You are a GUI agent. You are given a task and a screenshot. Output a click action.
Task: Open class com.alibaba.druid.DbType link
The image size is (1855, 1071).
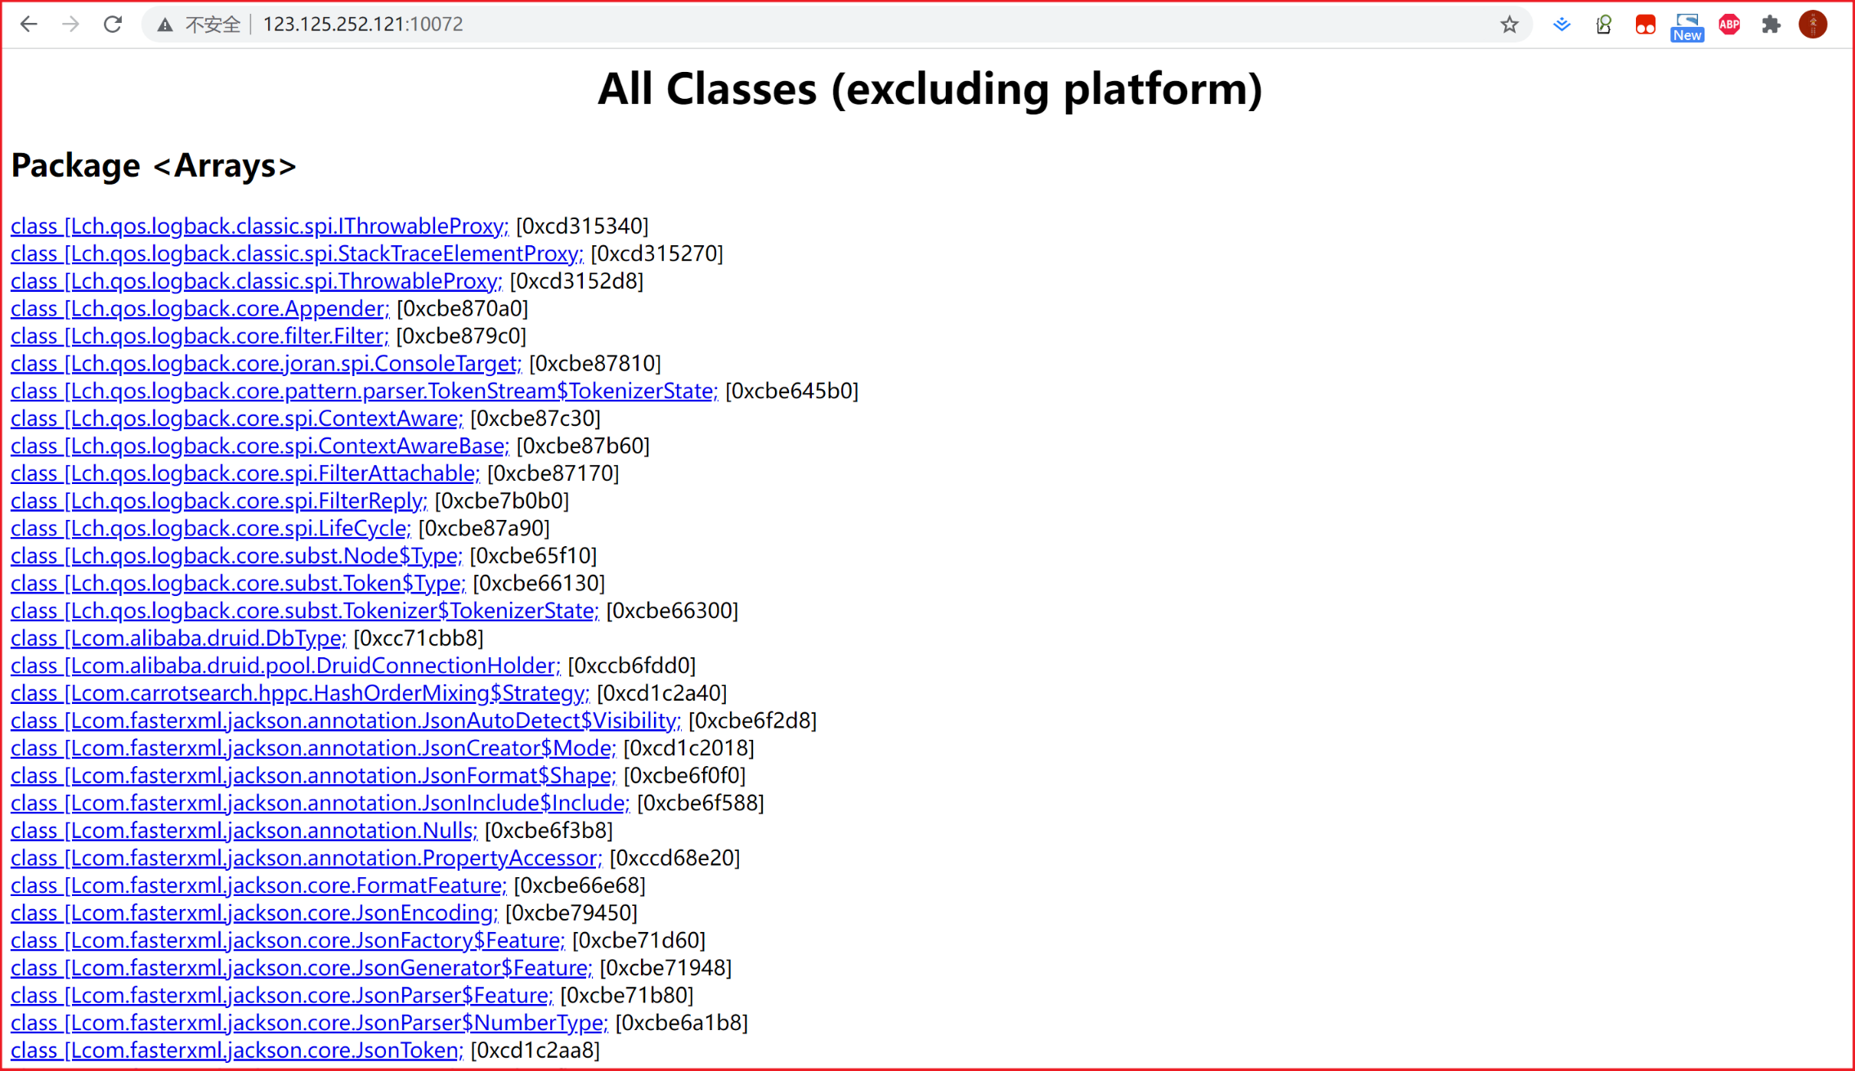pos(178,638)
